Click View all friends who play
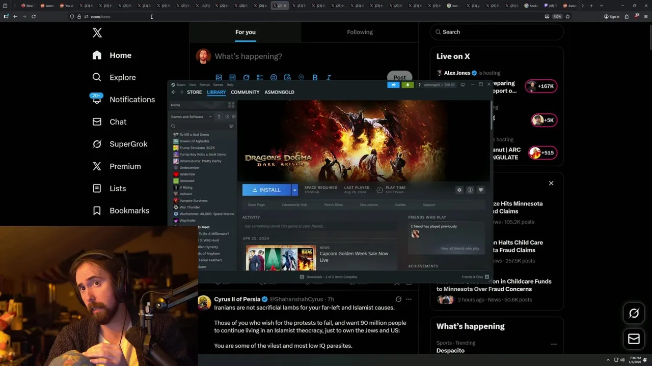652x366 pixels. coord(460,249)
